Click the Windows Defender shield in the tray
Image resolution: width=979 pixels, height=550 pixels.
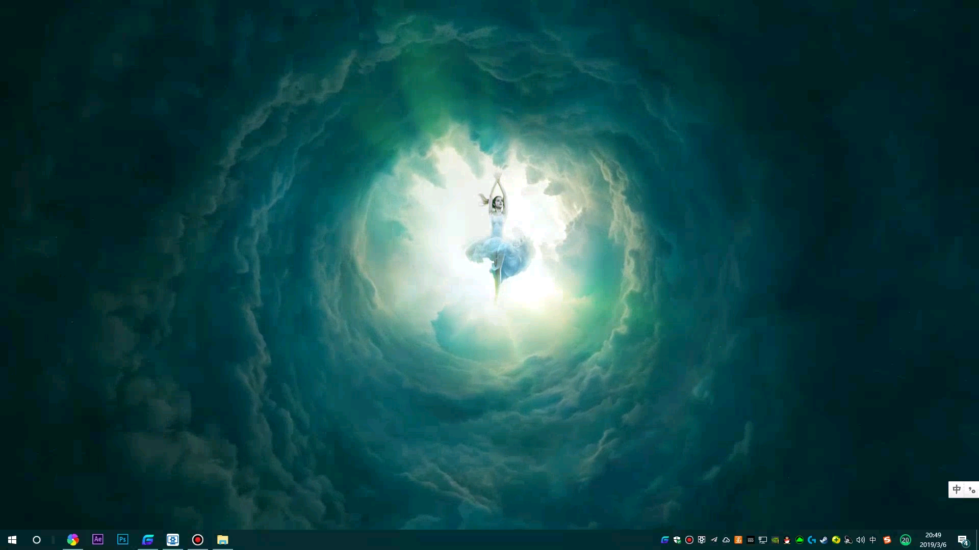tap(677, 540)
